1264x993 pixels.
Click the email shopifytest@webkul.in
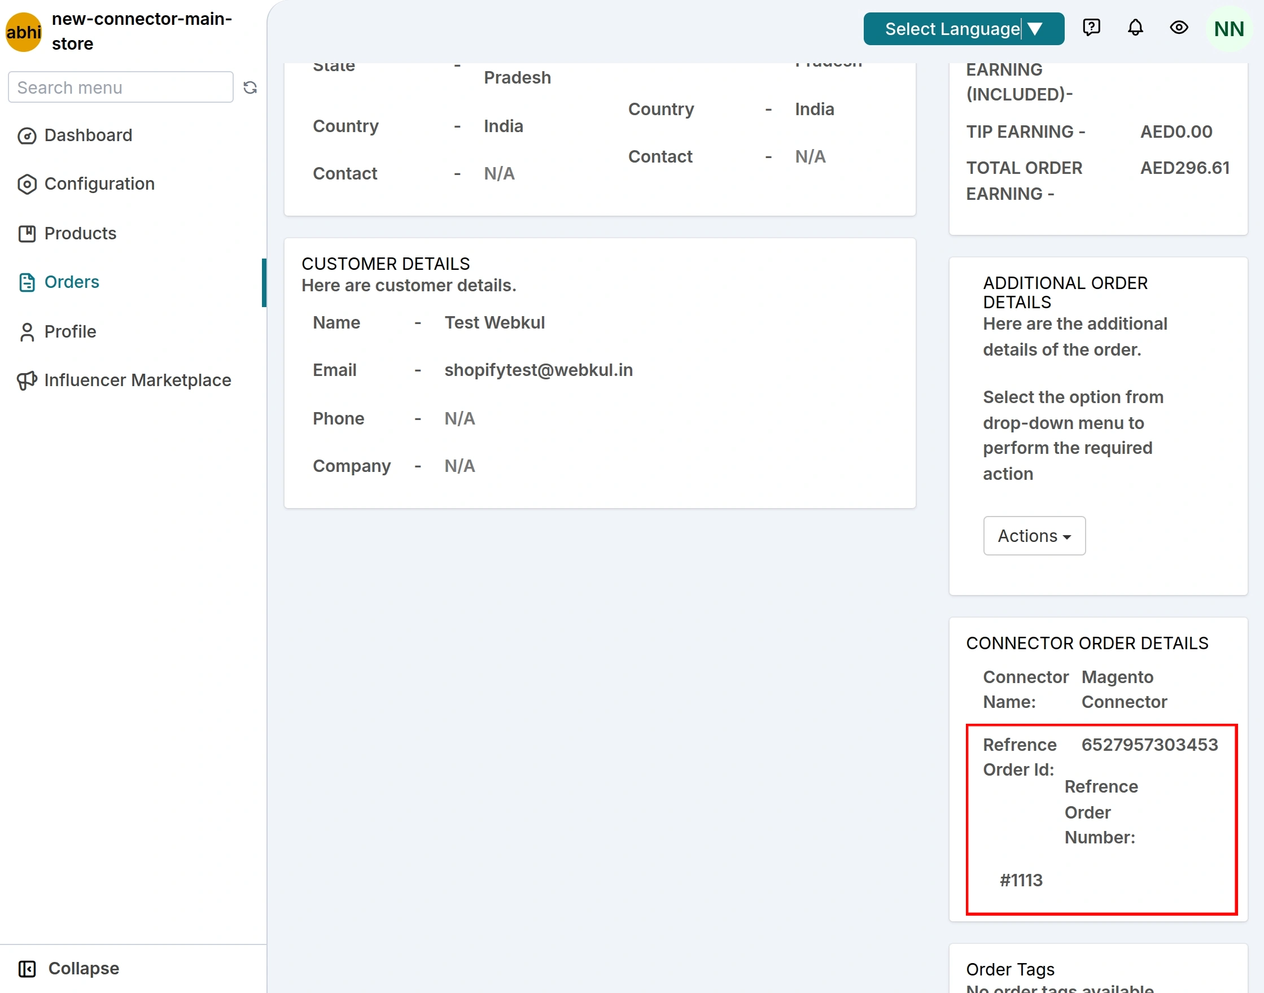pos(539,370)
